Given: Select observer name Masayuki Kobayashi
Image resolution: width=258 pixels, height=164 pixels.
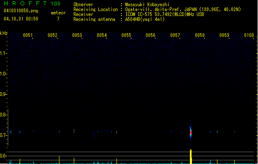Looking at the screenshot, I should [147, 5].
